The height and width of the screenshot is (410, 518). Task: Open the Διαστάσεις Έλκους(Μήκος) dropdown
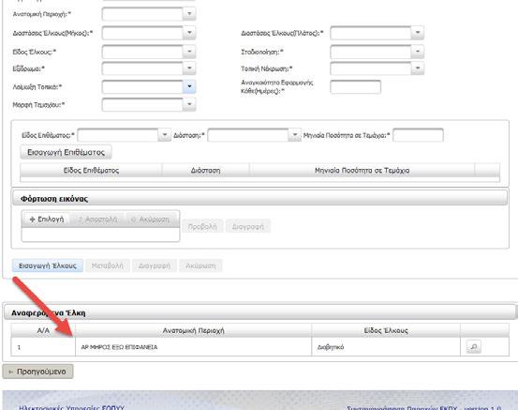click(x=189, y=33)
